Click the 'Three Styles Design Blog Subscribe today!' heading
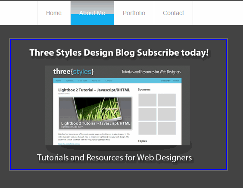Viewport: 243px width, 188px height. tap(119, 53)
